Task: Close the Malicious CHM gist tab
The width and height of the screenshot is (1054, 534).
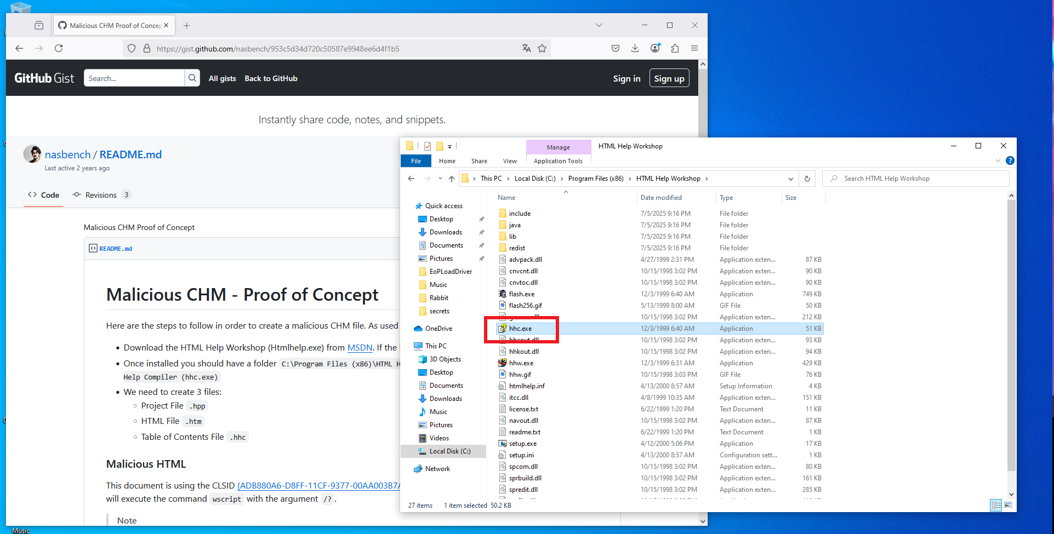Action: tap(166, 25)
